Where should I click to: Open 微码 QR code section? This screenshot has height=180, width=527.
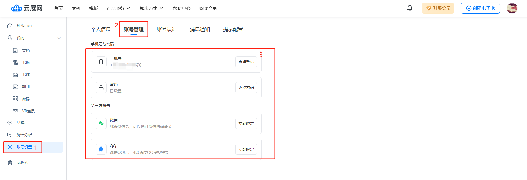(x=26, y=99)
